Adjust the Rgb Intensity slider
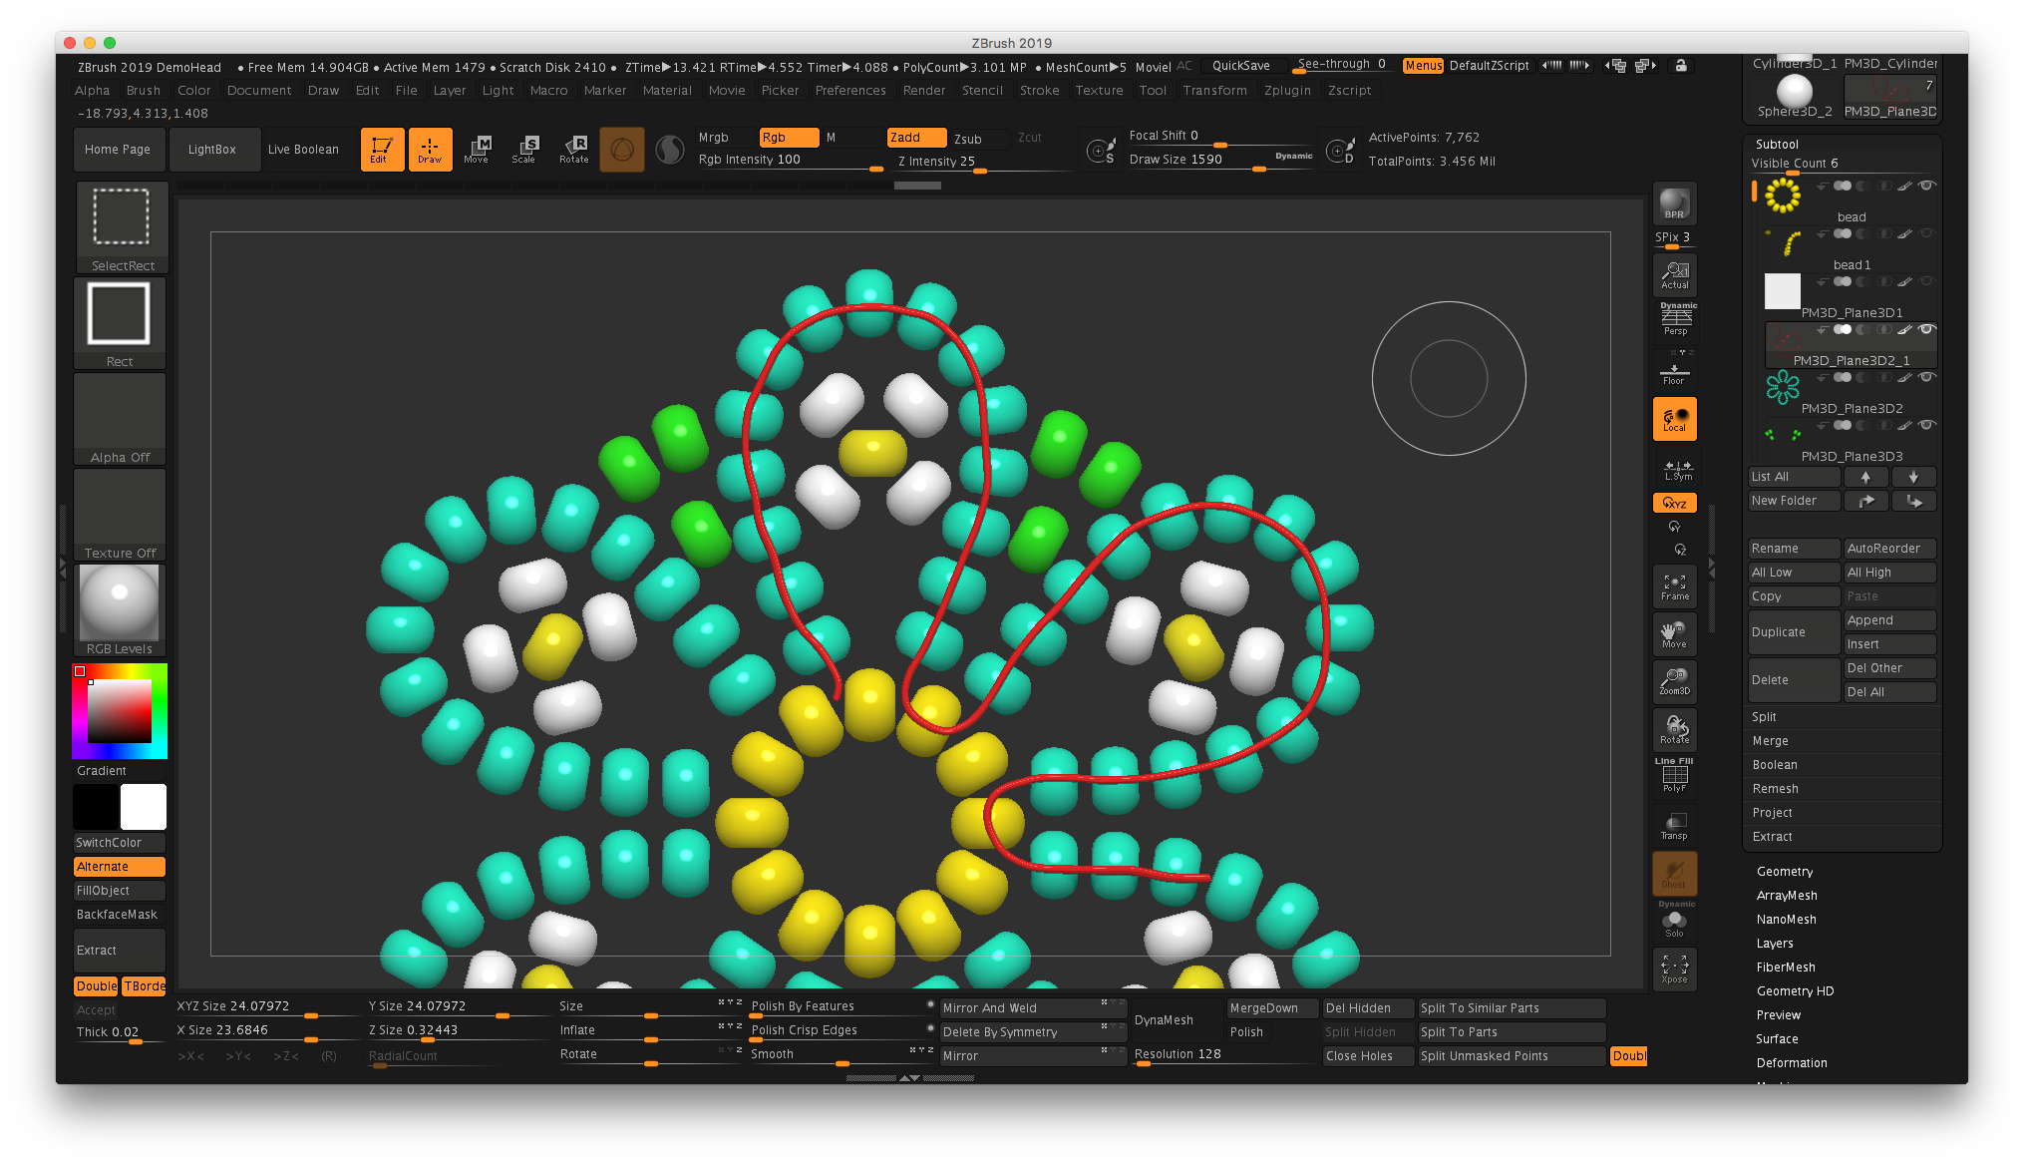 coord(790,160)
